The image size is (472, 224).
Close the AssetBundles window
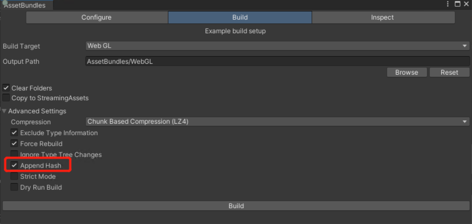click(466, 4)
